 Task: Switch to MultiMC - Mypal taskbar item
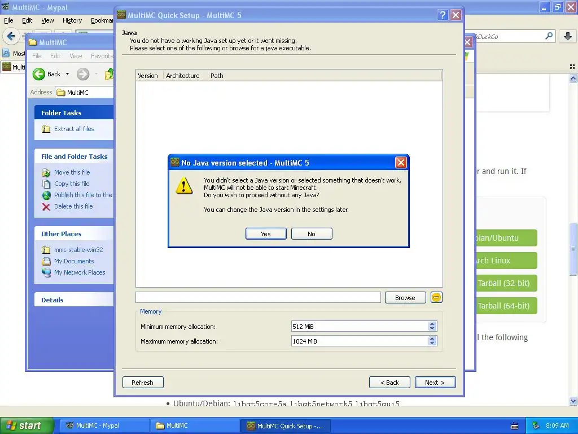[103, 426]
